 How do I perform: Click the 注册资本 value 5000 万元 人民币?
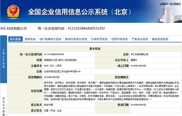click(53, 66)
